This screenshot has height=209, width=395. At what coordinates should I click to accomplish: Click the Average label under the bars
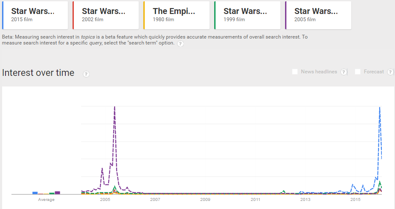(x=46, y=200)
